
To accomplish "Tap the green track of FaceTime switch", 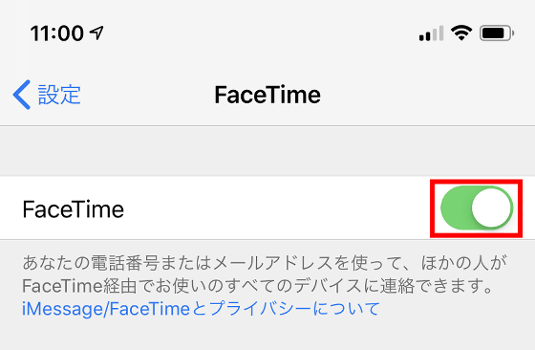I will (457, 208).
